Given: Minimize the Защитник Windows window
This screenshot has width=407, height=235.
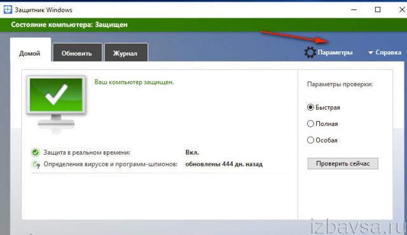Looking at the screenshot, I should (x=354, y=10).
